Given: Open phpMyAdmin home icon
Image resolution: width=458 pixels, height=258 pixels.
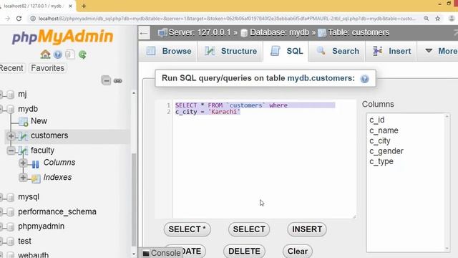Looking at the screenshot, I should point(45,54).
